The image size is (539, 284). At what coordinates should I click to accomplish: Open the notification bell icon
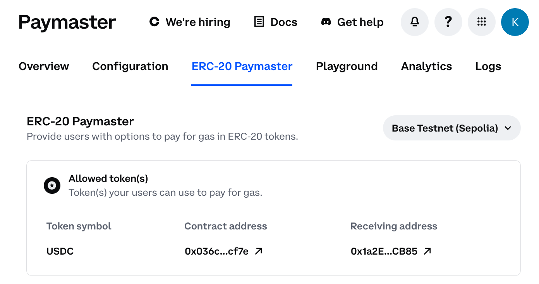point(414,22)
